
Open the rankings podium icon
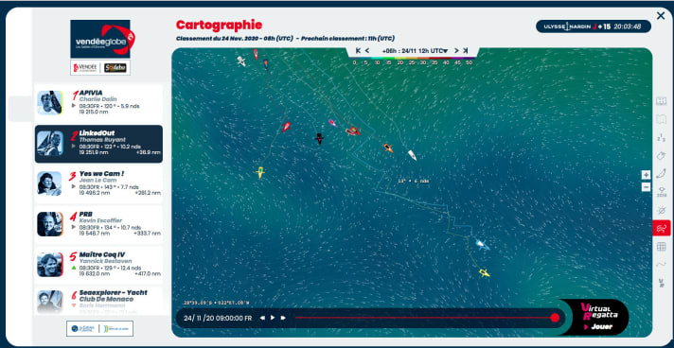[x=661, y=138]
